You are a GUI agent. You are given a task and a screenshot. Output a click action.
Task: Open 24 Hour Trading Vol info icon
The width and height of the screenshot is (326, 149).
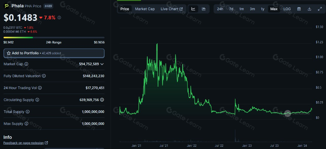(40, 88)
